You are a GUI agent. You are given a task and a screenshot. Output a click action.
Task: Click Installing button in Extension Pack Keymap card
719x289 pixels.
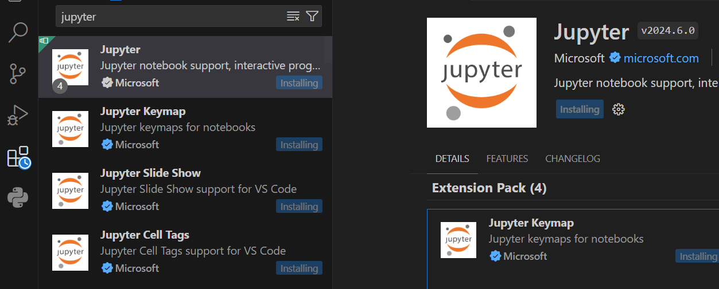click(697, 256)
